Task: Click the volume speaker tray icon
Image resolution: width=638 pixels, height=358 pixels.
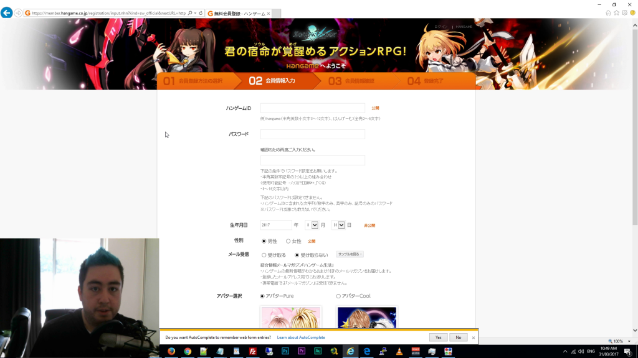Action: pos(581,352)
